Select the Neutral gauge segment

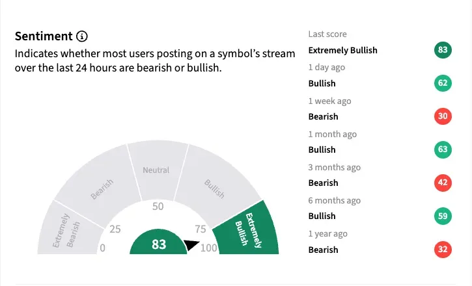pos(156,169)
